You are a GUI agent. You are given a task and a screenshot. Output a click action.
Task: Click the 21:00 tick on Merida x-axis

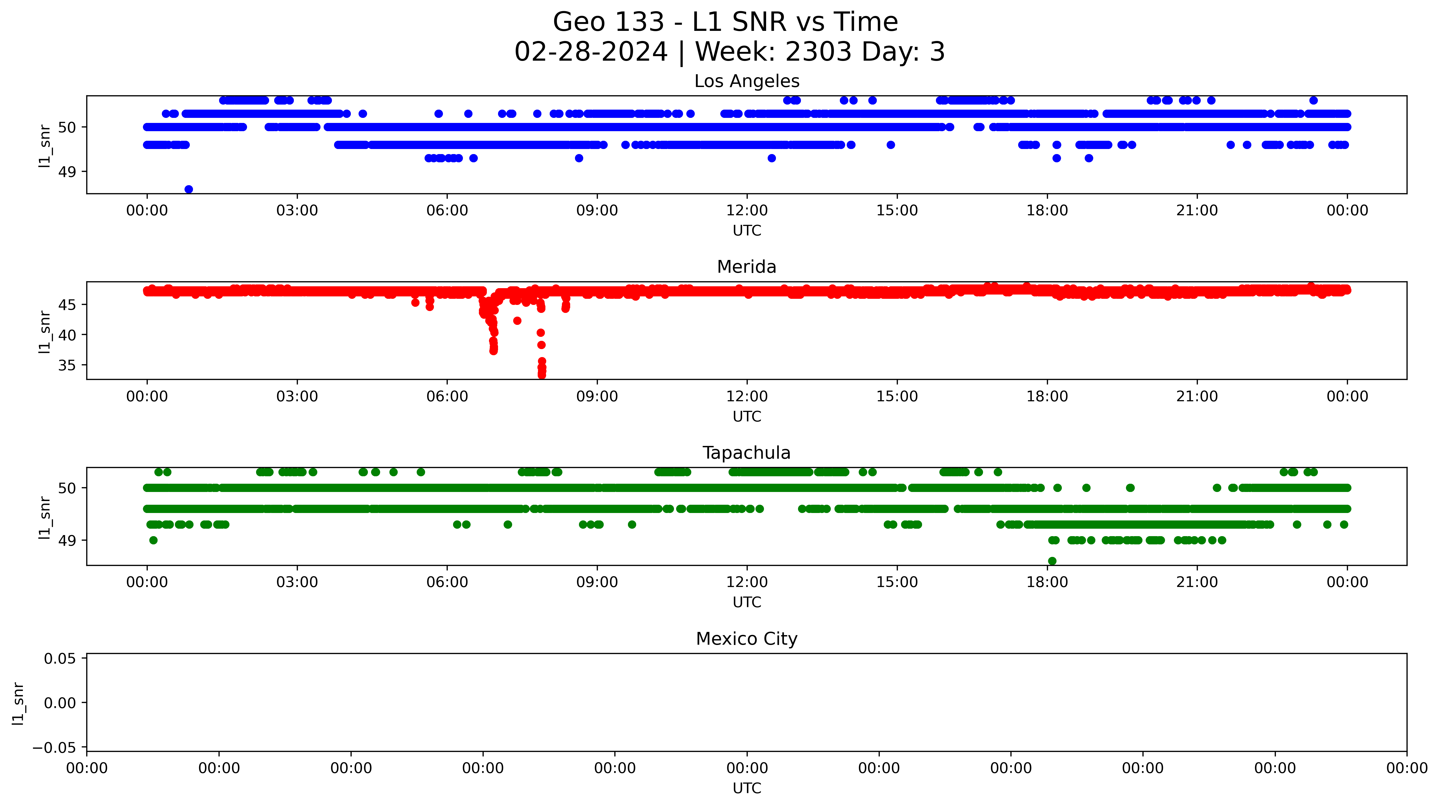[x=1197, y=397]
